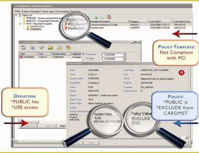Sort audit list by System Name column
This screenshot has height=153, width=199.
point(61,54)
